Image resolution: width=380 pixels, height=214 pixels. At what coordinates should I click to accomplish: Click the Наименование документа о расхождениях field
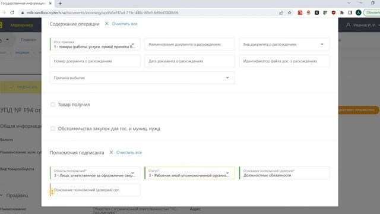[x=189, y=45]
